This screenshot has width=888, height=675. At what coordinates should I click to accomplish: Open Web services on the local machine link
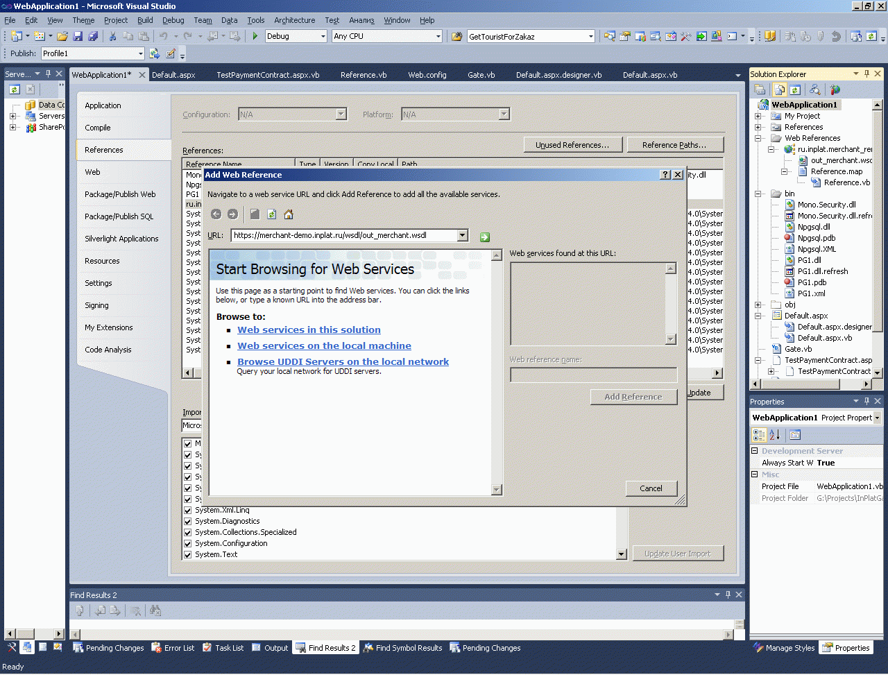pyautogui.click(x=324, y=345)
